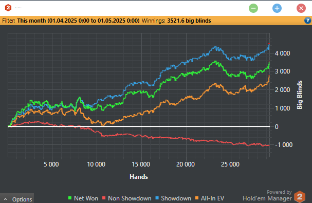Click the Showdown legend label
Image resolution: width=312 pixels, height=203 pixels.
(x=176, y=198)
